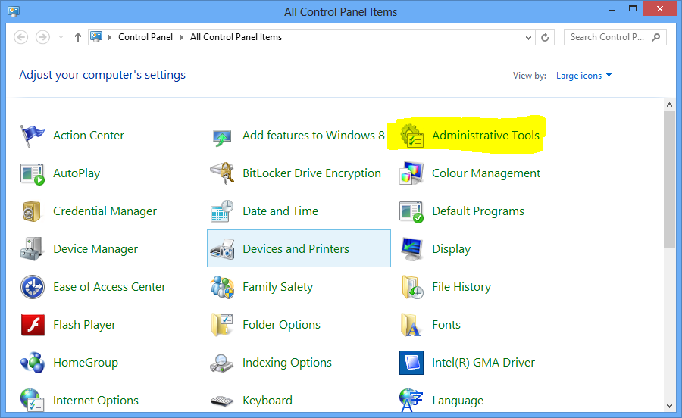Image resolution: width=682 pixels, height=418 pixels.
Task: Open the HomeGroup spheres icon
Action: [32, 363]
